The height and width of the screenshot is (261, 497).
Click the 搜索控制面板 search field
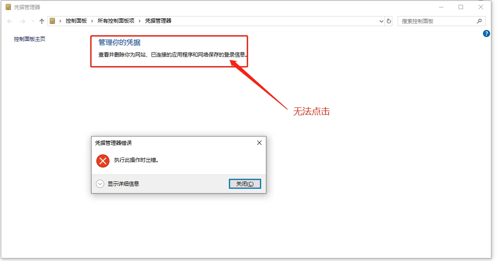[x=437, y=21]
